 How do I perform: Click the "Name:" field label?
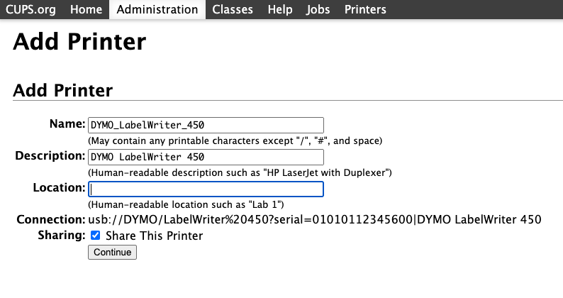(67, 124)
